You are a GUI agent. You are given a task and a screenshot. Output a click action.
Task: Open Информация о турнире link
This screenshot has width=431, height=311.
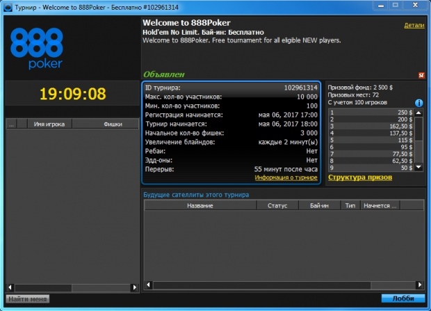pyautogui.click(x=286, y=177)
